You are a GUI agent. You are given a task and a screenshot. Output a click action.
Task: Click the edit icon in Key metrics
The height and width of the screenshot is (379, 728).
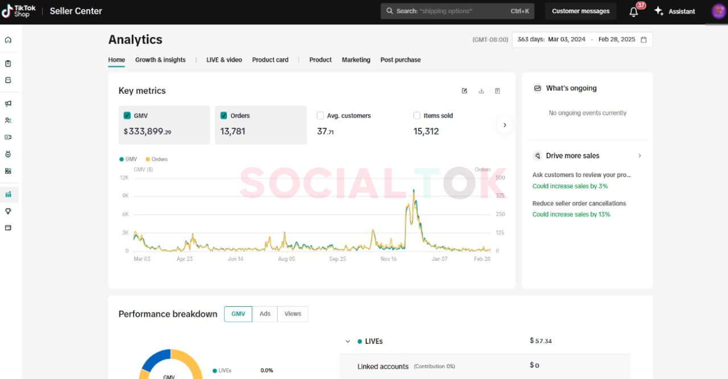pyautogui.click(x=465, y=91)
